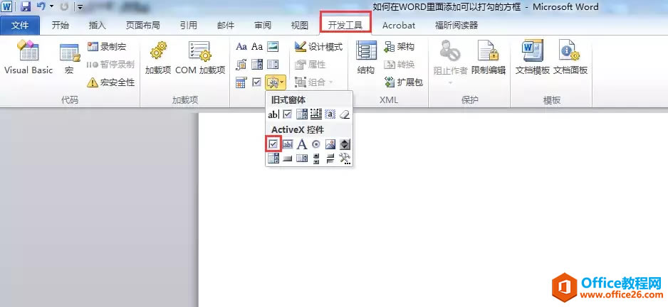Viewport: 668px width, 307px height.
Task: Insert ActiveX Image control
Action: click(x=330, y=144)
